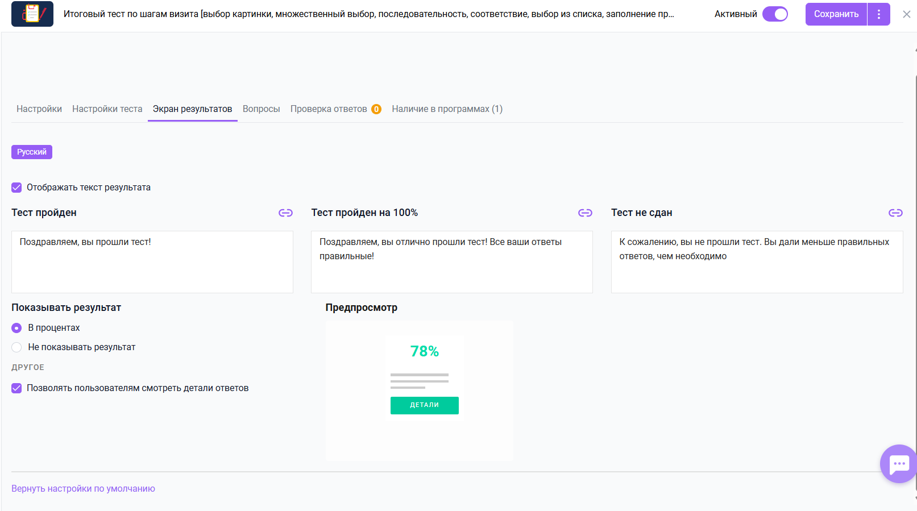Open the Настройки теста tab
This screenshot has width=917, height=511.
[x=107, y=109]
